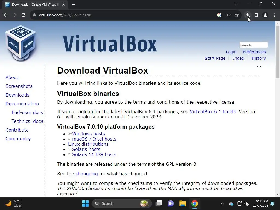Open File Explorer from the taskbar
Image resolution: width=280 pixels, height=210 pixels.
(183, 203)
